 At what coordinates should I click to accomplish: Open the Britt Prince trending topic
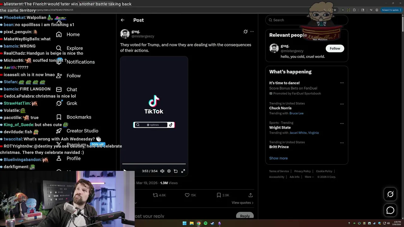[279, 147]
